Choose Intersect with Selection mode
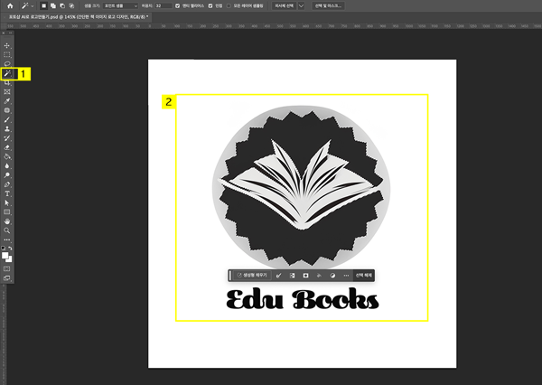 coord(71,6)
